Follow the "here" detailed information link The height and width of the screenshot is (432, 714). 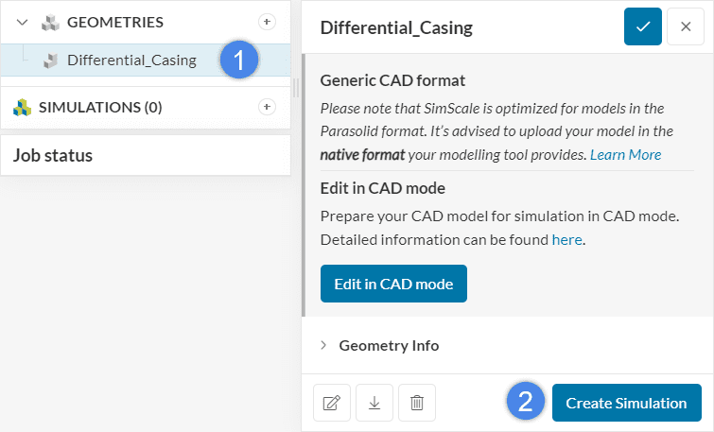tap(566, 240)
